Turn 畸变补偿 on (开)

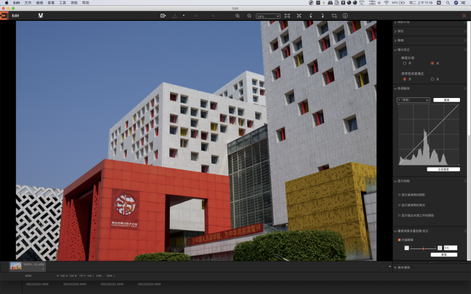tap(405, 63)
